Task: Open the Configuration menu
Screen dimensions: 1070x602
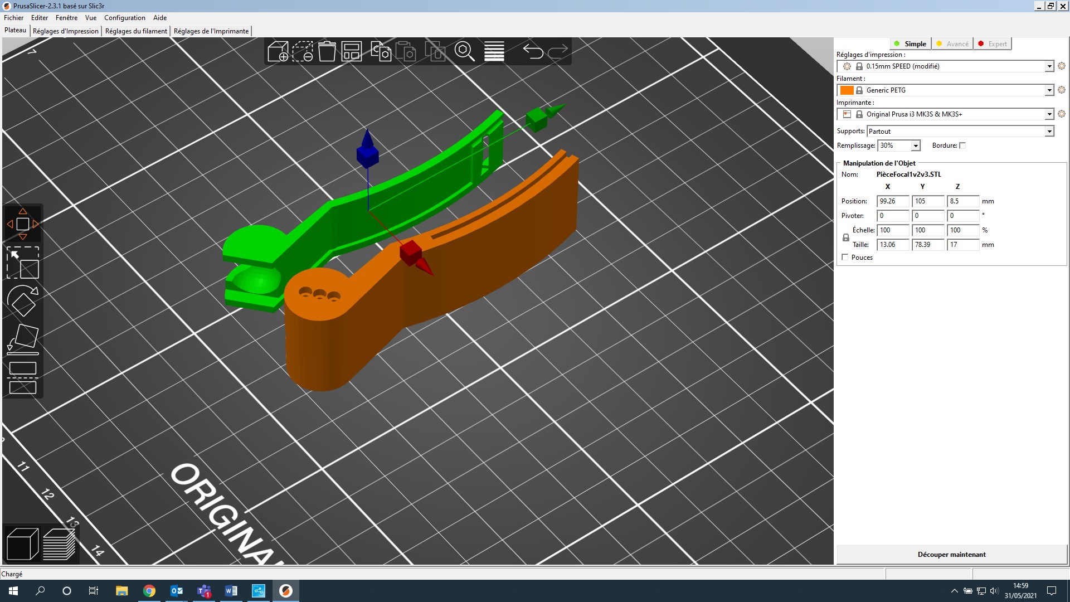Action: click(x=124, y=18)
